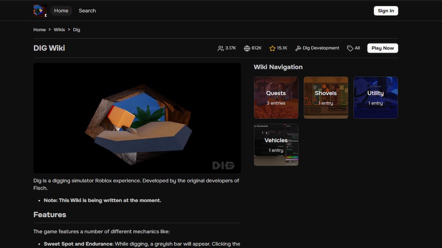
Task: Open the Dig Development creator link
Action: [321, 48]
